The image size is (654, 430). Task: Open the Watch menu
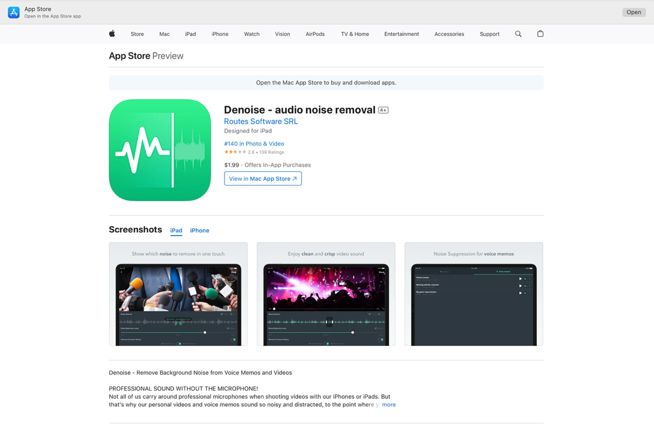point(252,34)
